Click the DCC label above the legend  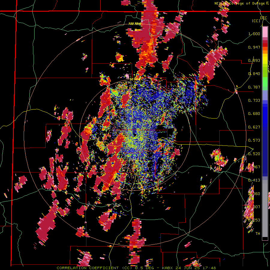coord(263,18)
